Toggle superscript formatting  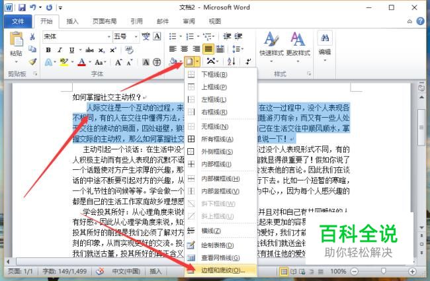click(x=113, y=50)
